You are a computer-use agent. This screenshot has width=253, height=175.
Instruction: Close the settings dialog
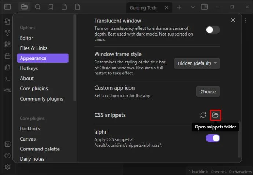click(233, 20)
